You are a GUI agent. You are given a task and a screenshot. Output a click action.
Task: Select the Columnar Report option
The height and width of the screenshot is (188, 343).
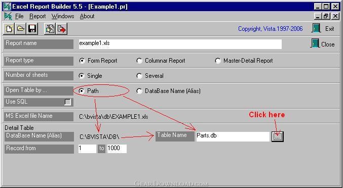tap(139, 61)
